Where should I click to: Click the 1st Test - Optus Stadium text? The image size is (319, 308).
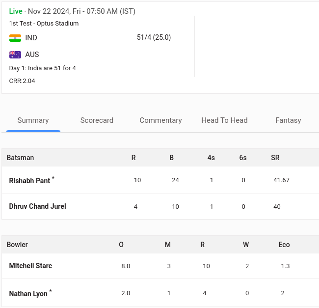44,23
